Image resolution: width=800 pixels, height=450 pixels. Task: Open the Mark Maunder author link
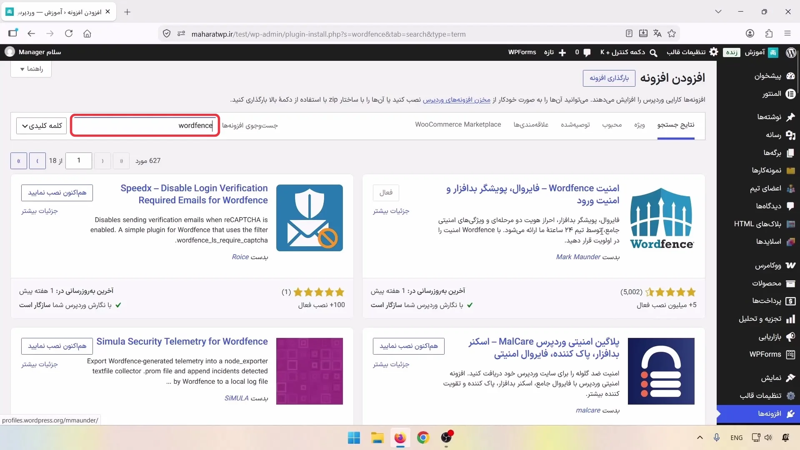pos(578,257)
